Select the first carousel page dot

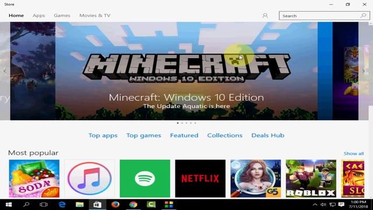tap(178, 123)
